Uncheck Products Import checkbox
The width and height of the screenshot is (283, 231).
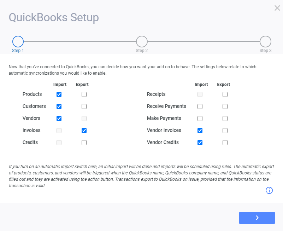59,94
